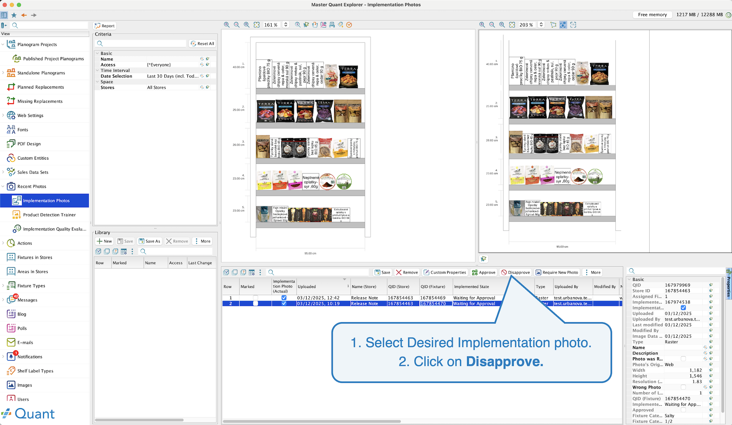This screenshot has height=425, width=732.
Task: Toggle Implementation Photo checkbox in row 2
Action: pos(284,303)
